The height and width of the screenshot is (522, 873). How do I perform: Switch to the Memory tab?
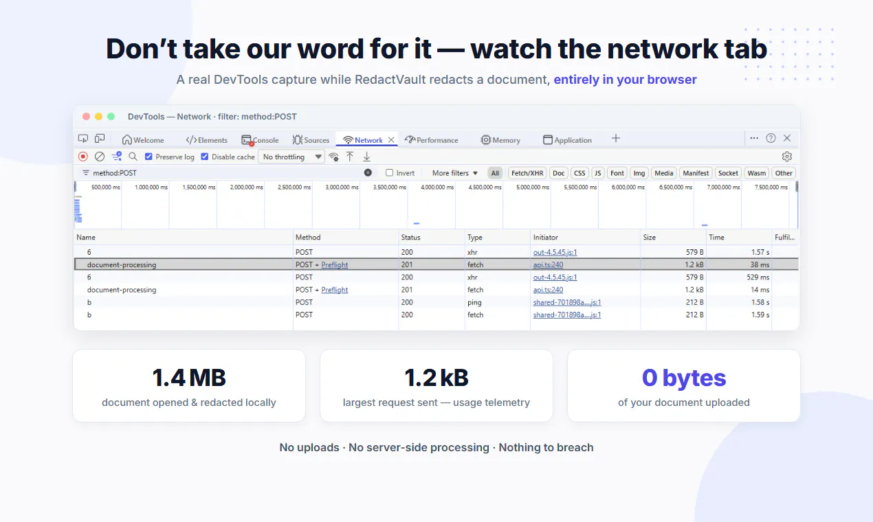coord(500,139)
